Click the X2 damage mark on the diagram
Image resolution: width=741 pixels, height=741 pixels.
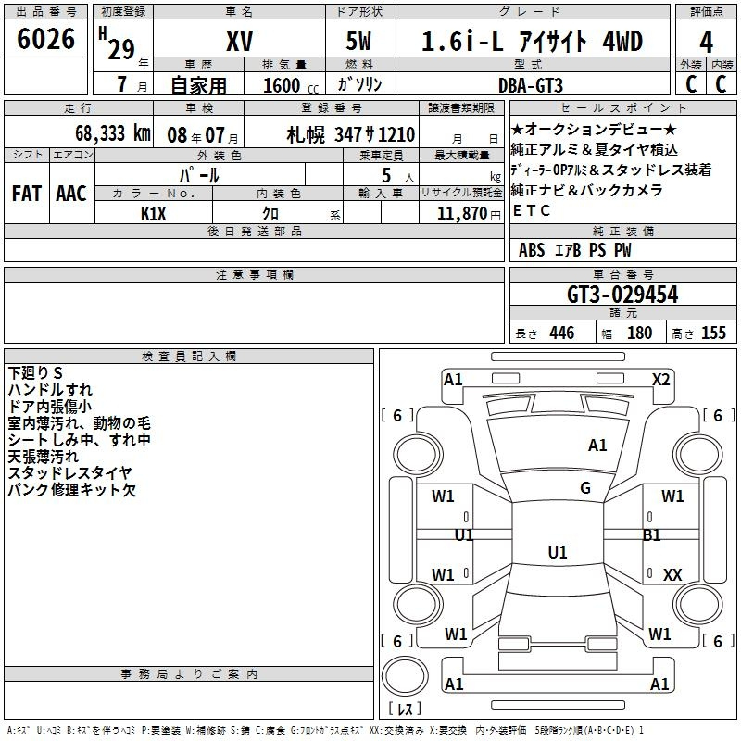click(x=660, y=379)
